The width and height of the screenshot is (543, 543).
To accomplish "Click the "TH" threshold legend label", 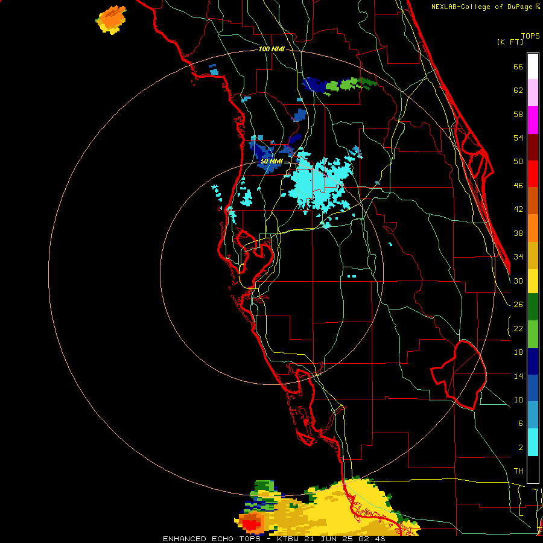I will click(518, 471).
